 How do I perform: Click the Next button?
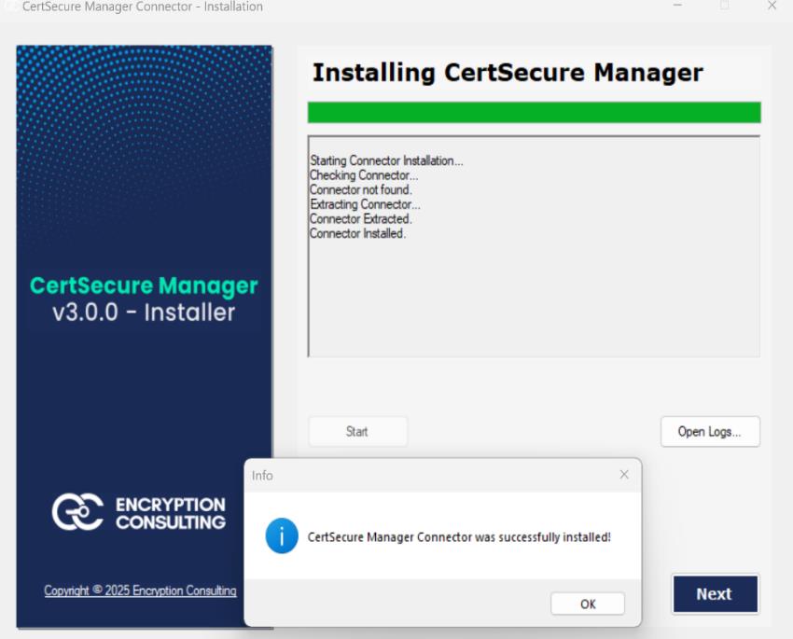click(x=715, y=593)
